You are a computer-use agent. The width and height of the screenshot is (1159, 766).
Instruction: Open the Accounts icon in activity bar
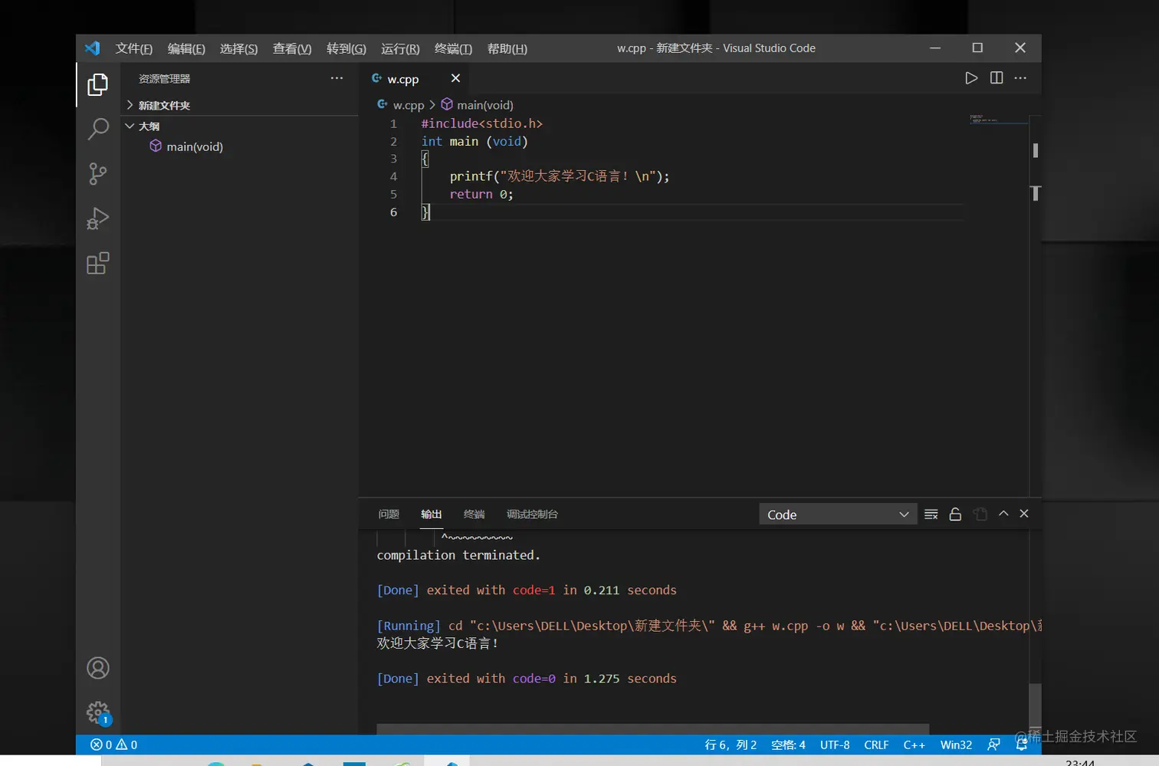point(97,668)
